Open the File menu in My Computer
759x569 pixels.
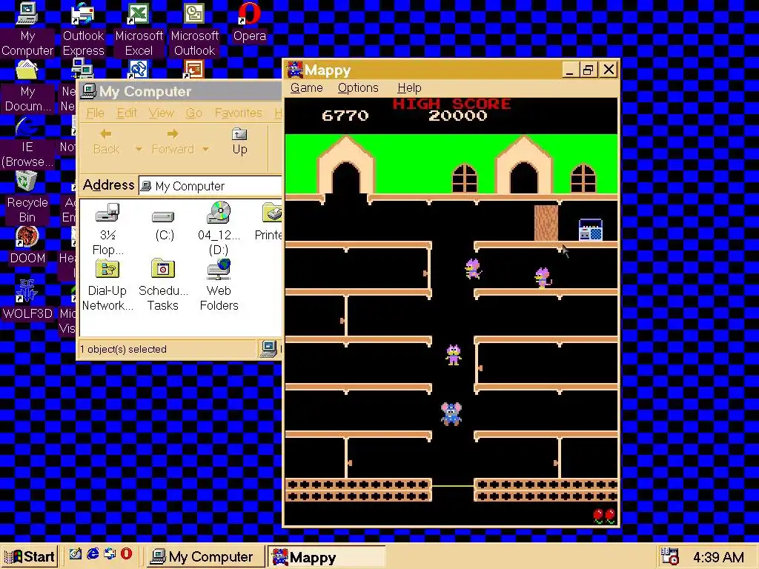pyautogui.click(x=95, y=113)
